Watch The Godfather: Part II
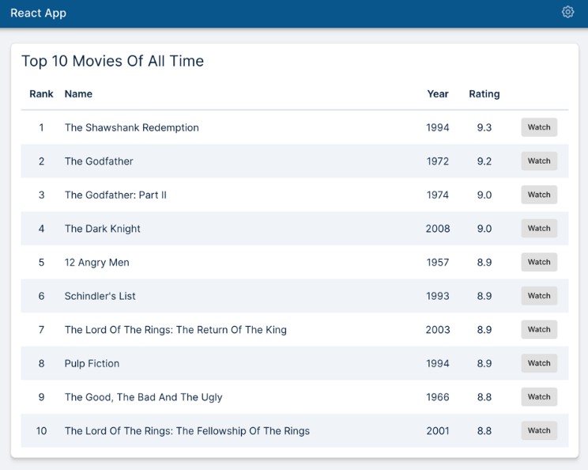 [539, 195]
